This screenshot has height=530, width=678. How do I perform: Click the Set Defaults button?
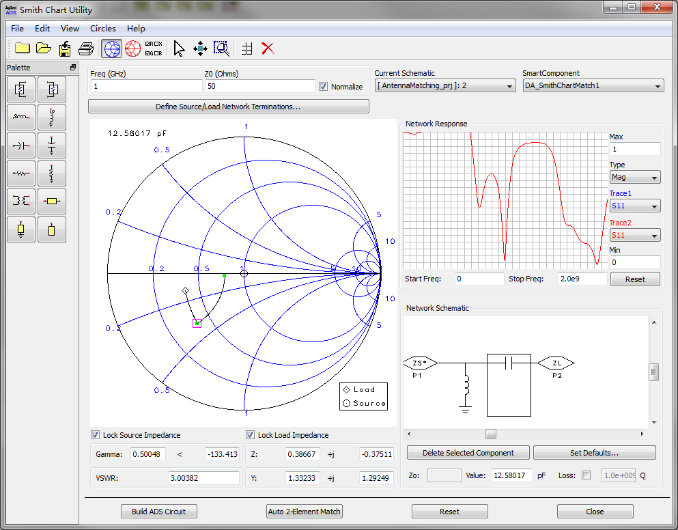[595, 453]
